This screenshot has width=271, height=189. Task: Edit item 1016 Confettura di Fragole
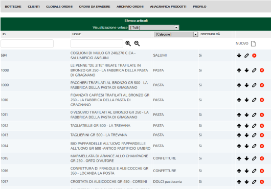(x=254, y=171)
